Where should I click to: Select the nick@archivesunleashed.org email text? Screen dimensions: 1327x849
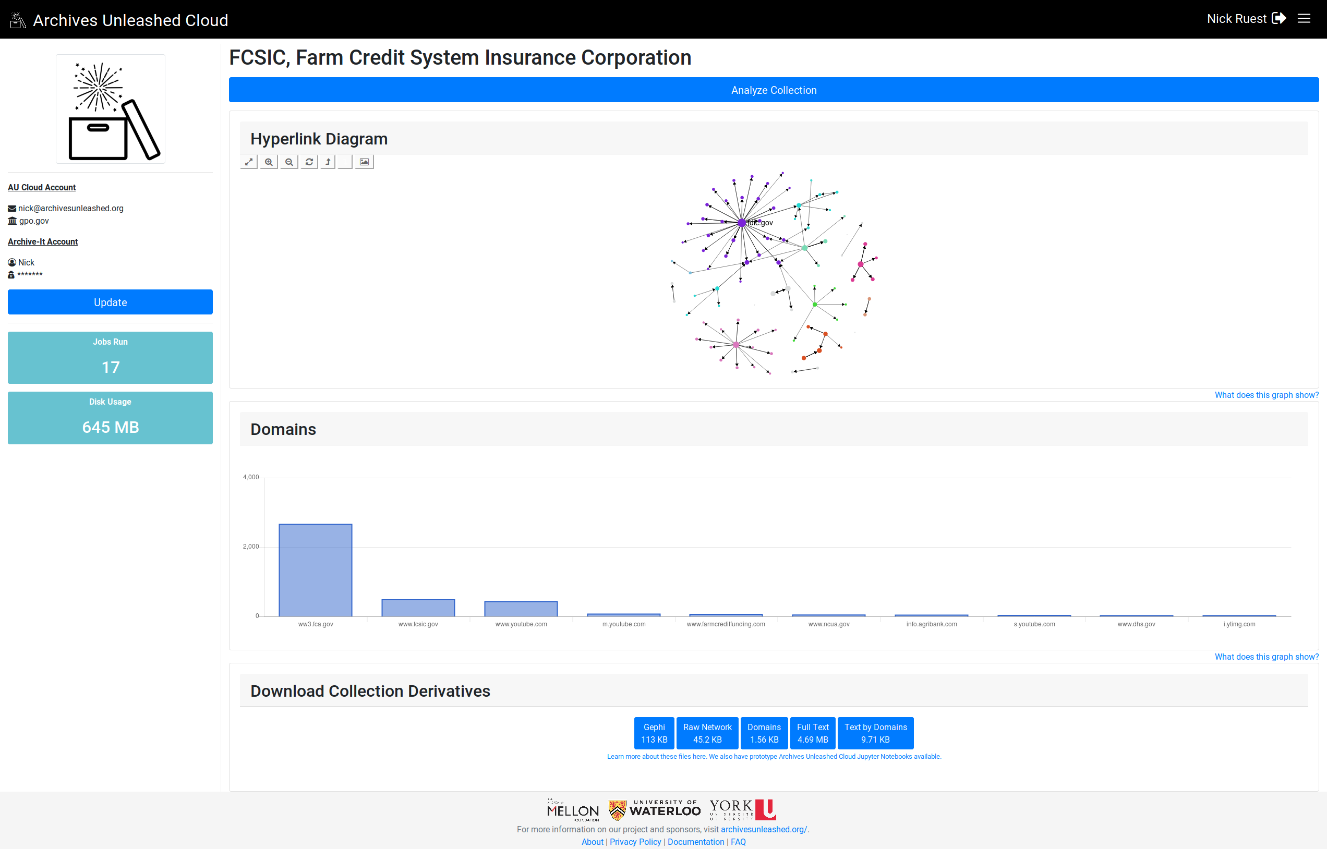[x=70, y=209]
